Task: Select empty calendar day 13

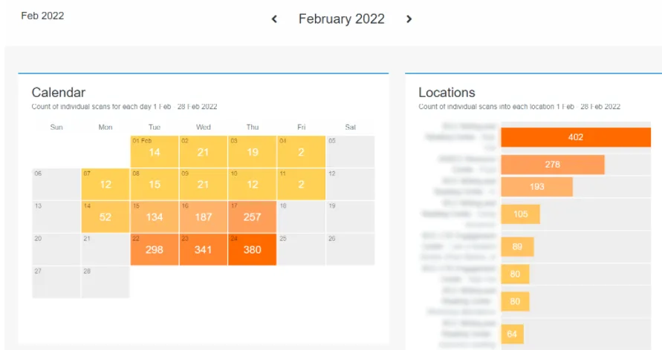Action: [x=56, y=217]
